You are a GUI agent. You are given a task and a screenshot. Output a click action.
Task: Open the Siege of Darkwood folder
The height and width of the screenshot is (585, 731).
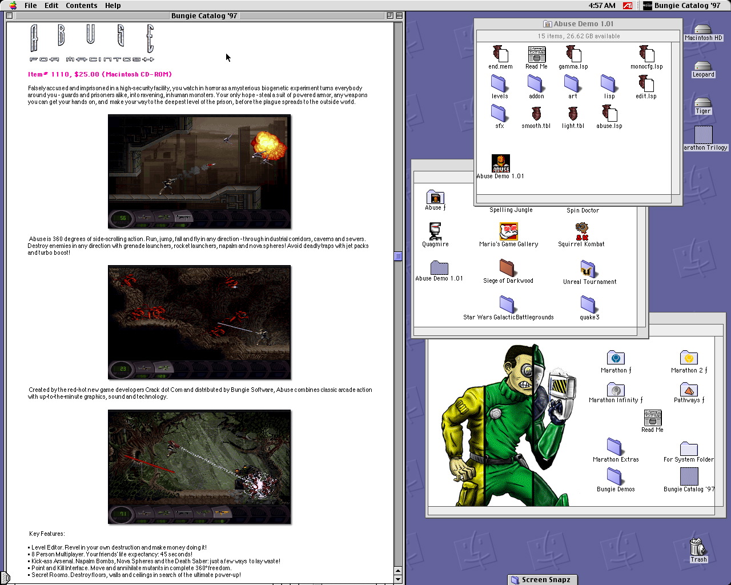[508, 268]
